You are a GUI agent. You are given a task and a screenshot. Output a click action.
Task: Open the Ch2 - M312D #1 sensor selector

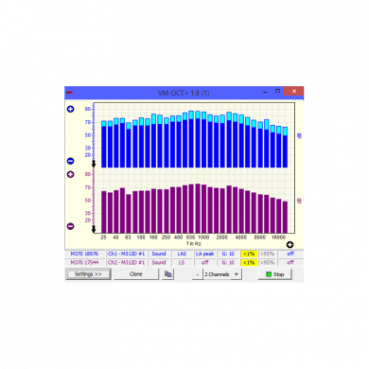pos(126,262)
